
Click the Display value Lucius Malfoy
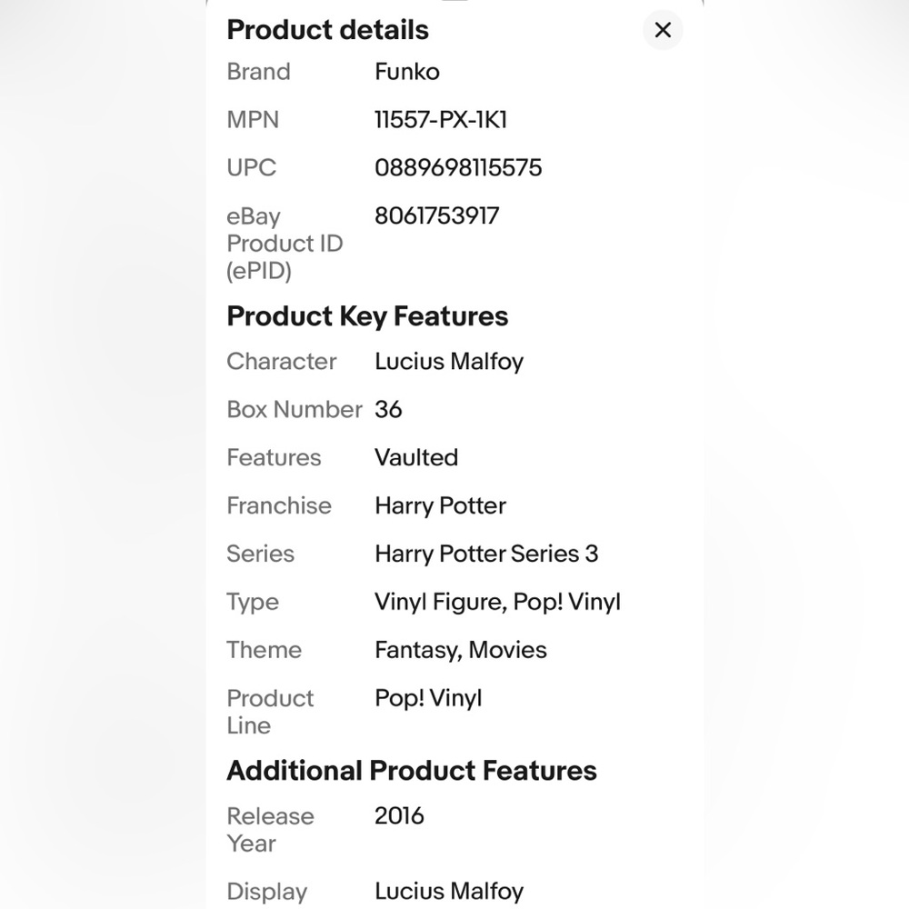coord(449,892)
